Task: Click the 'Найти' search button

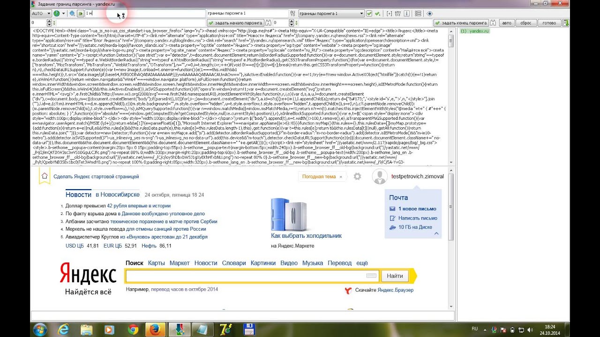Action: click(x=395, y=276)
